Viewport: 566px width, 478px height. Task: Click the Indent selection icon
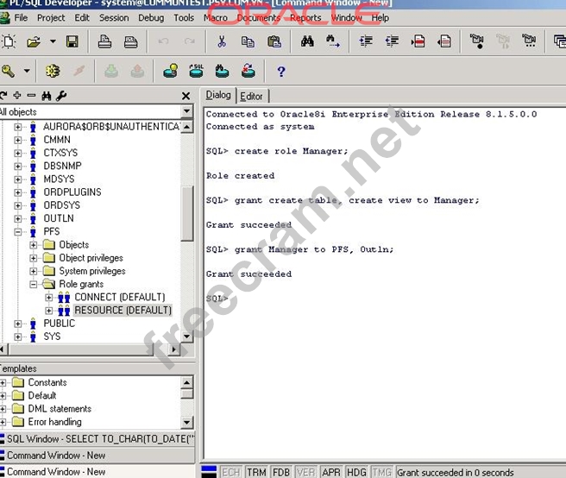[x=366, y=41]
